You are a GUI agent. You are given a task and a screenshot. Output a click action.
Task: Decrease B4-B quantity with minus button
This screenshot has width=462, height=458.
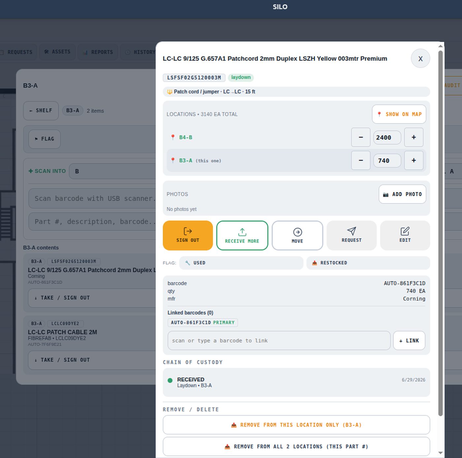(361, 137)
